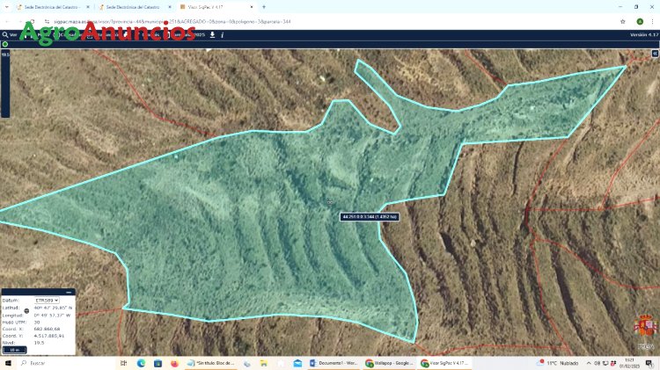
Task: Click the SigPac search magnifier icon
Action: pos(5,35)
